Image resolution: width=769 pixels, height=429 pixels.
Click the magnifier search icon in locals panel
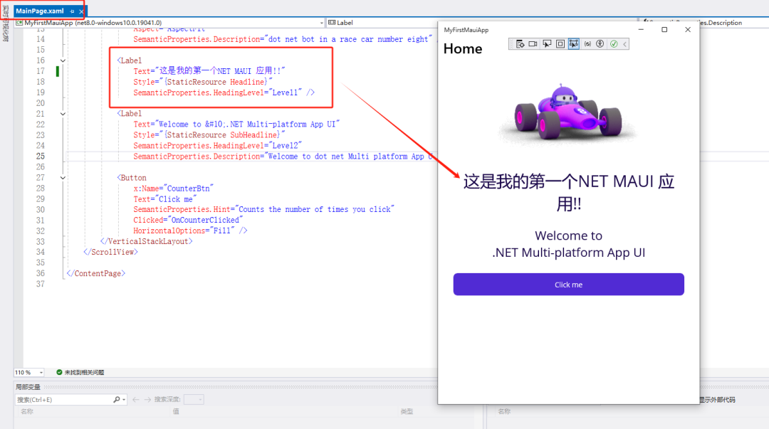(117, 400)
